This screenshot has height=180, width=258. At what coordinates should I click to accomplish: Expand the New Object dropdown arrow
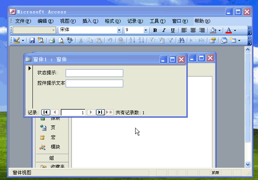click(239, 40)
